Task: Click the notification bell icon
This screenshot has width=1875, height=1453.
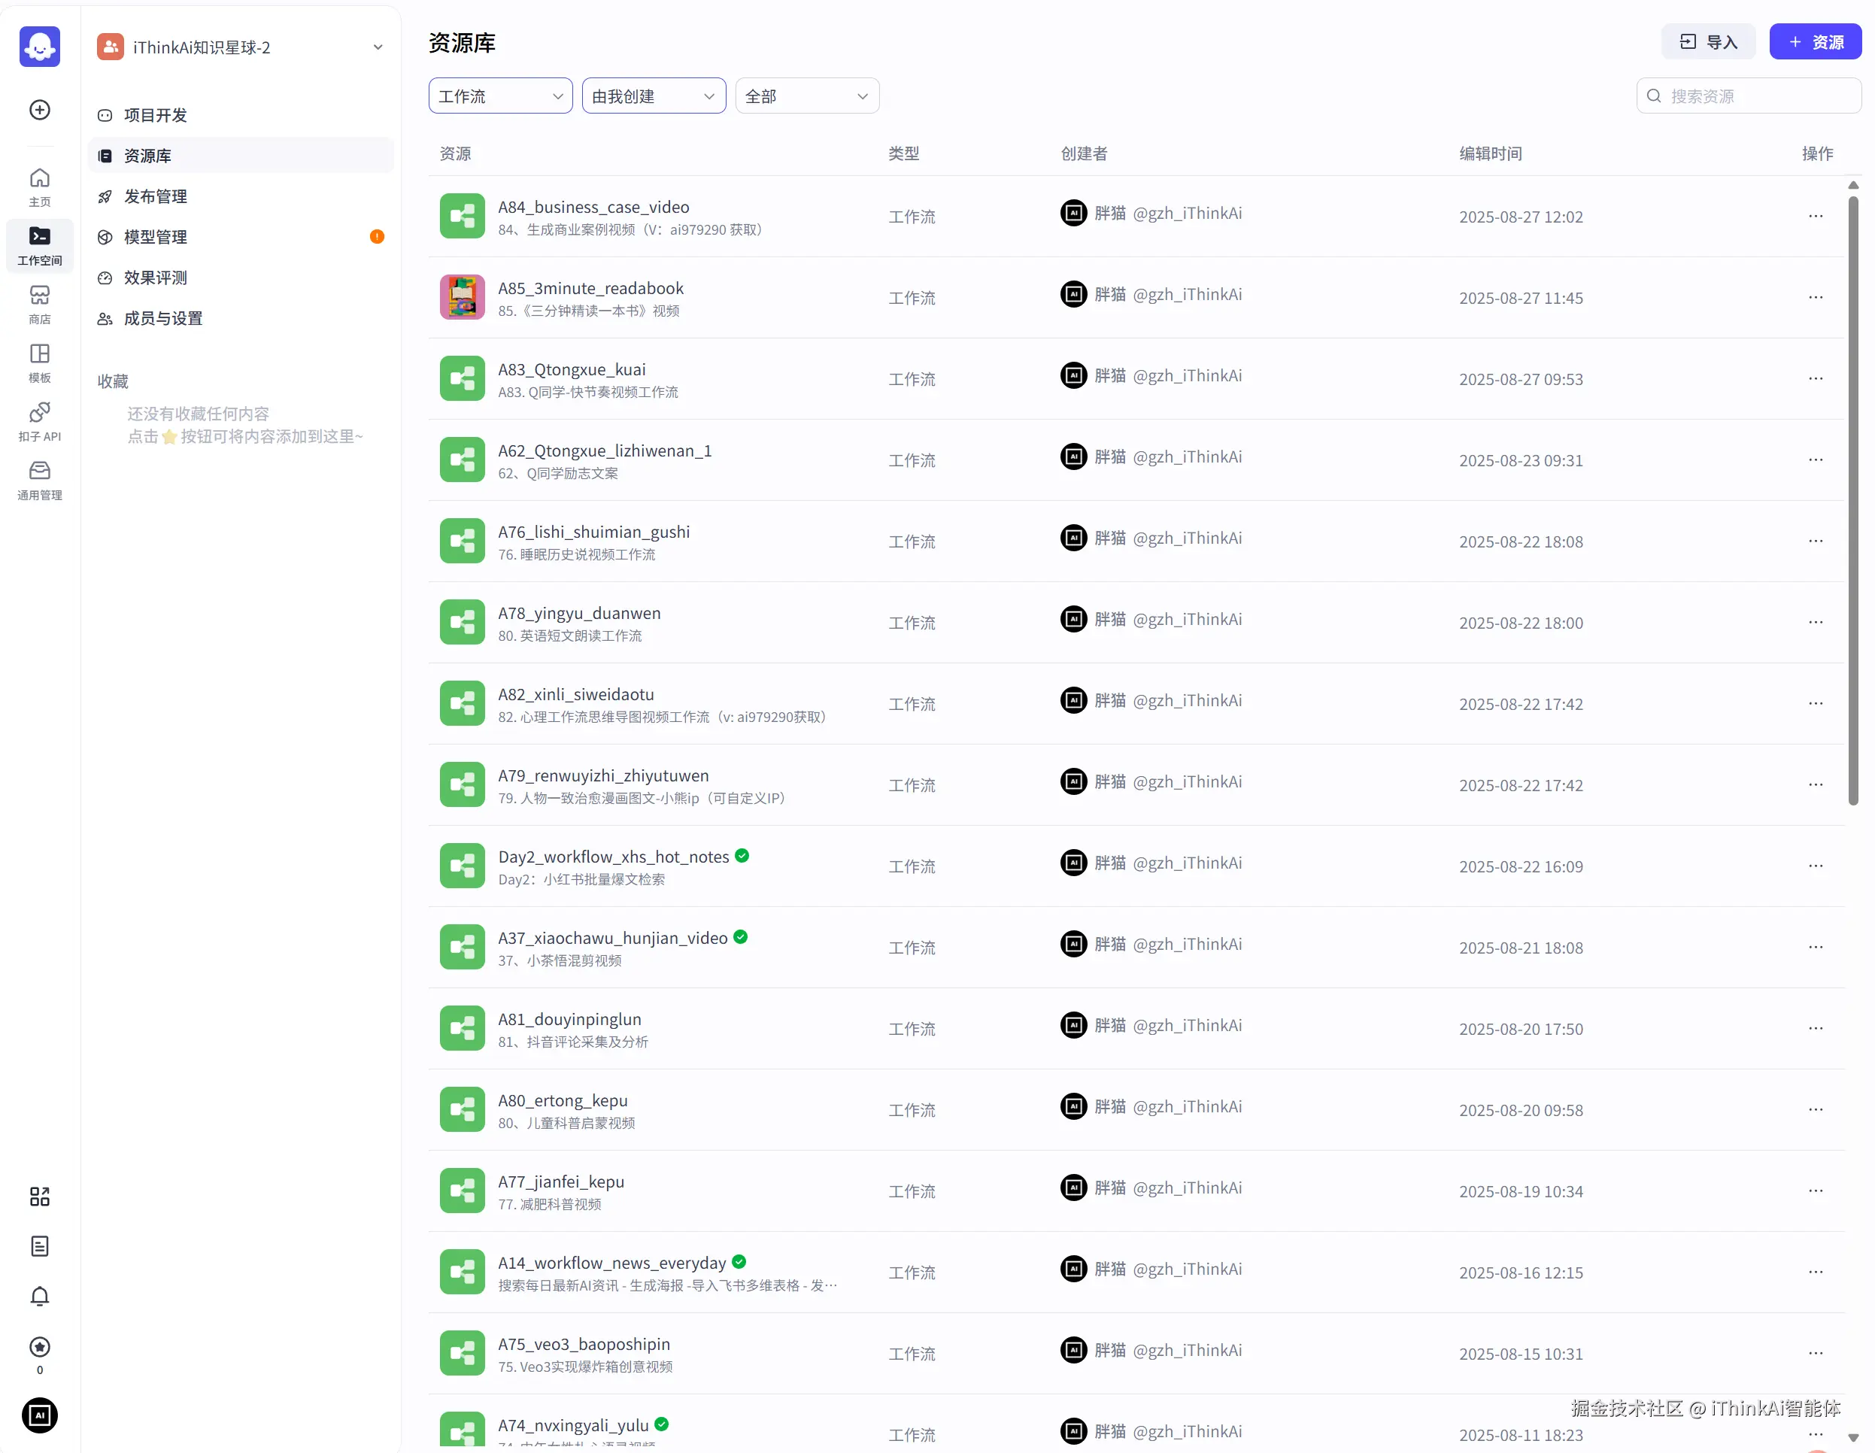Action: tap(40, 1296)
